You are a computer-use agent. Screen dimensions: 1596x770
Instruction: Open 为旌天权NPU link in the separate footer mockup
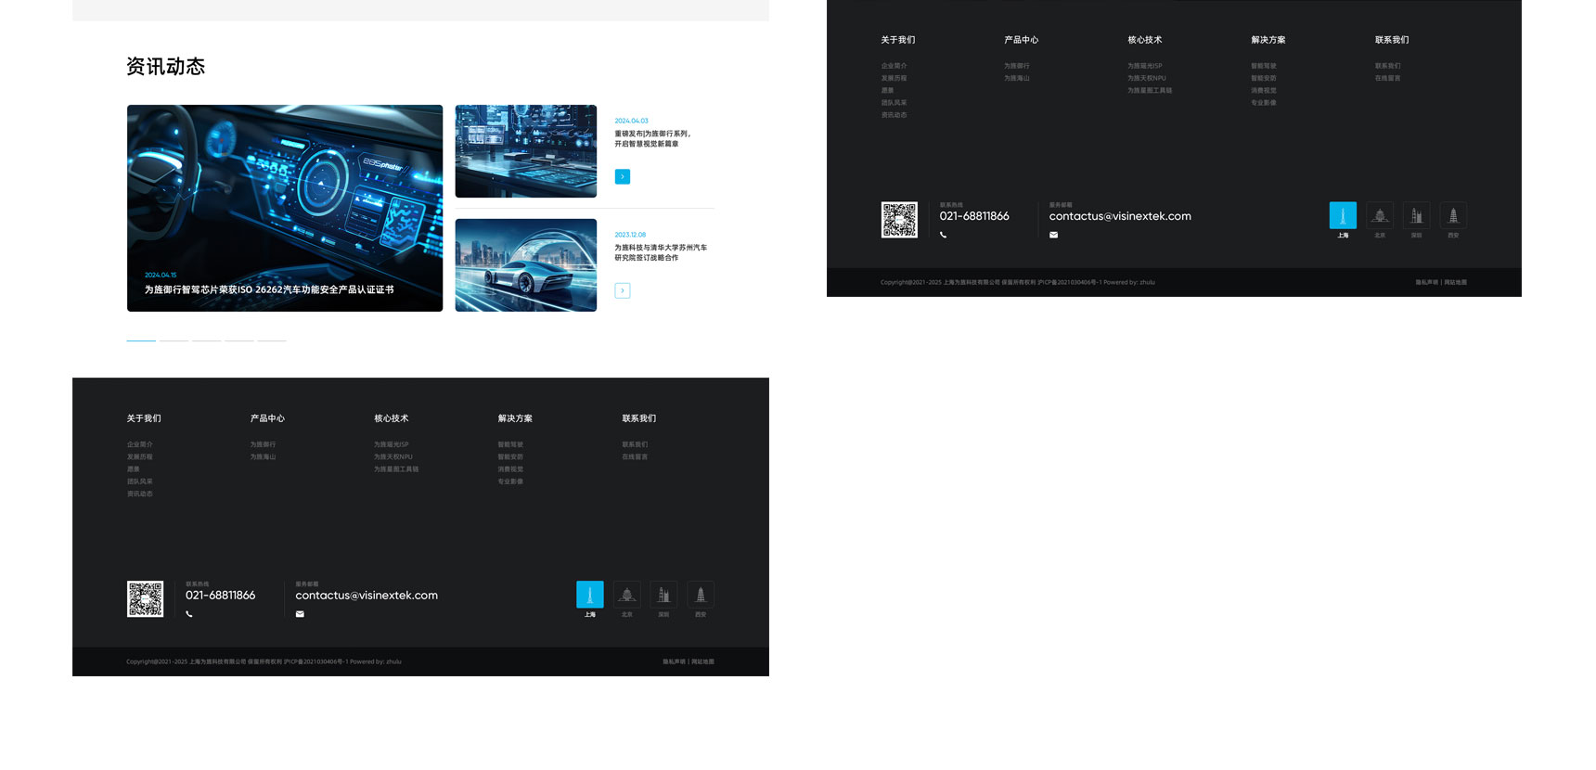pos(1147,78)
